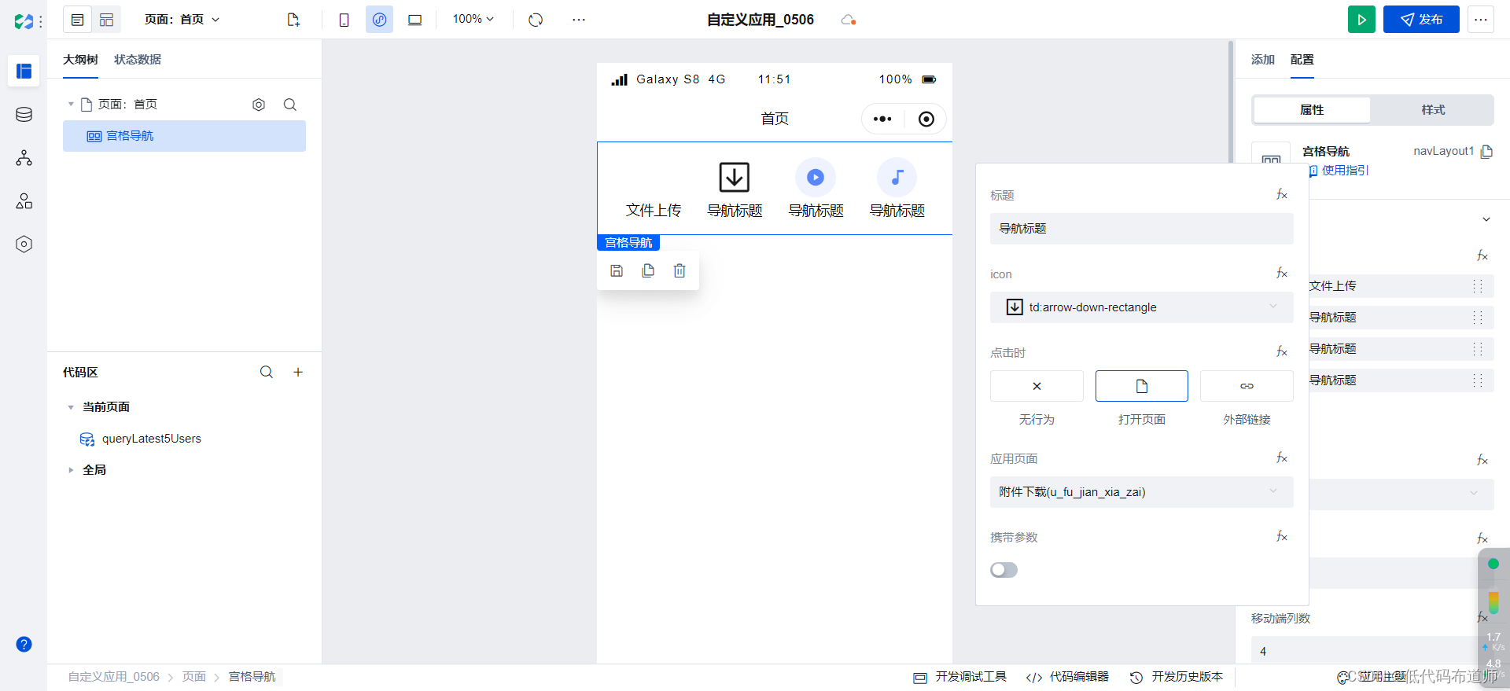Click the new page icon in toolbar
Screen dimensions: 1510x691
click(x=293, y=20)
